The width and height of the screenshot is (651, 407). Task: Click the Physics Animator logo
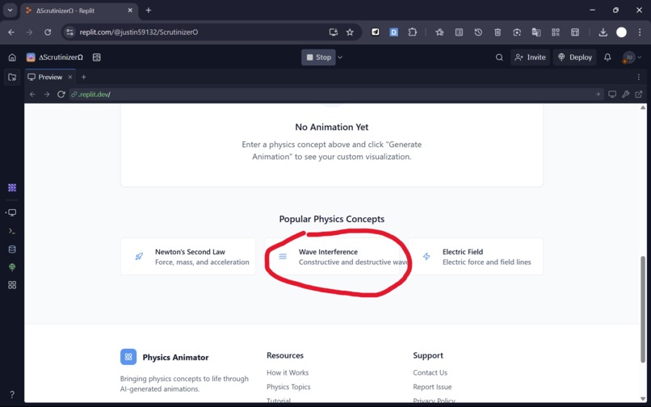(x=128, y=357)
